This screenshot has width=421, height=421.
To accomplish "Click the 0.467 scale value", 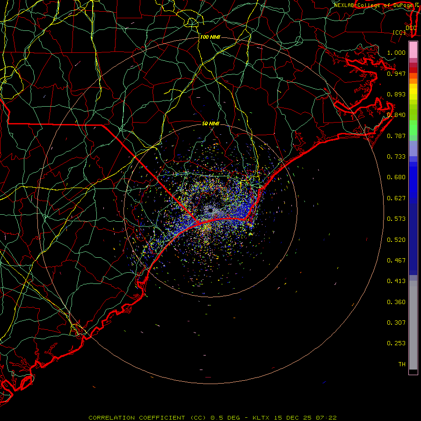I will point(396,261).
